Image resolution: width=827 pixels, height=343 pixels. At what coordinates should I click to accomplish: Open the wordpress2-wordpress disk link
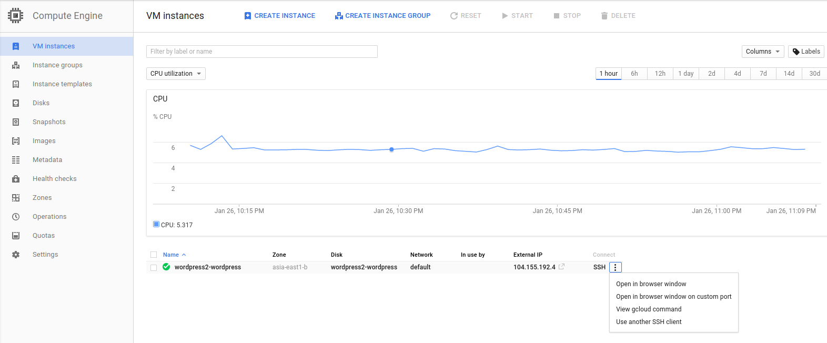pyautogui.click(x=364, y=267)
